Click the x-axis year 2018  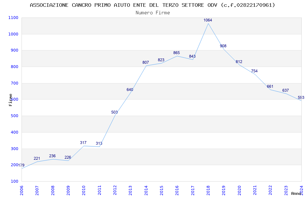pyautogui.click(x=208, y=191)
